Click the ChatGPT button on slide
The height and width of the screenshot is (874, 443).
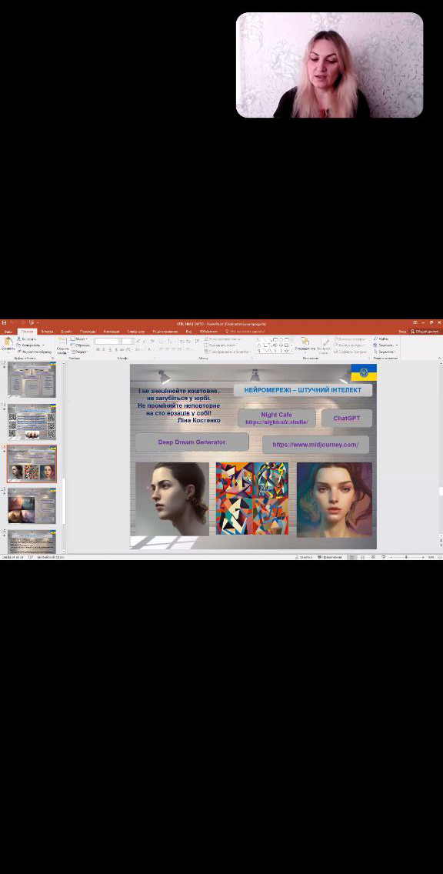click(347, 418)
